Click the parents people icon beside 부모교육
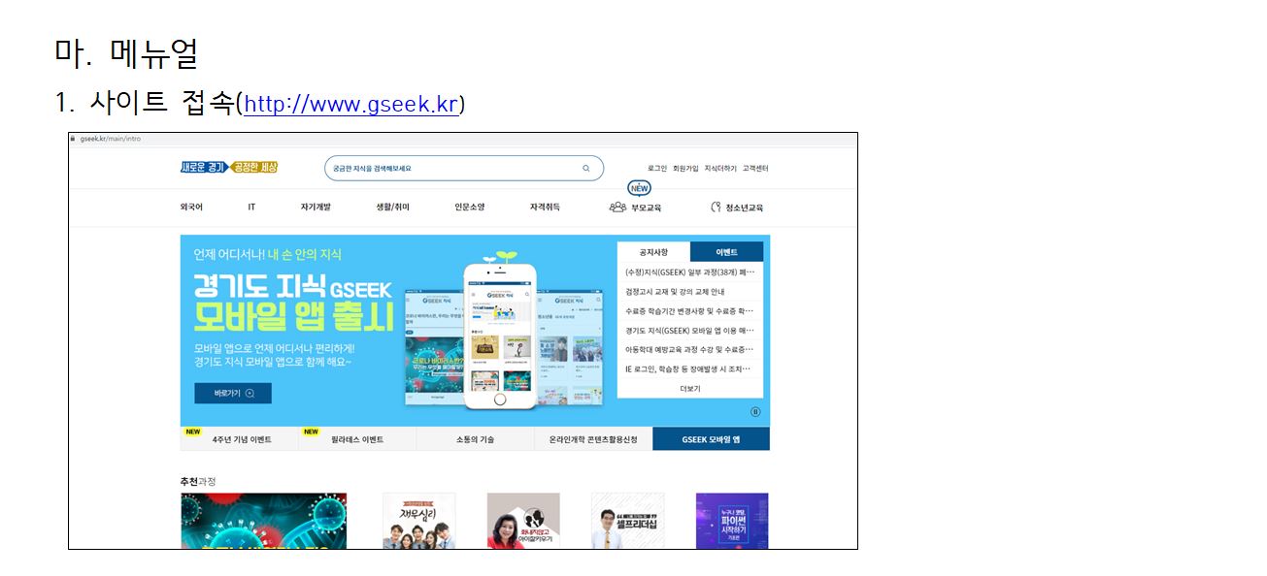The width and height of the screenshot is (1267, 576). click(617, 208)
